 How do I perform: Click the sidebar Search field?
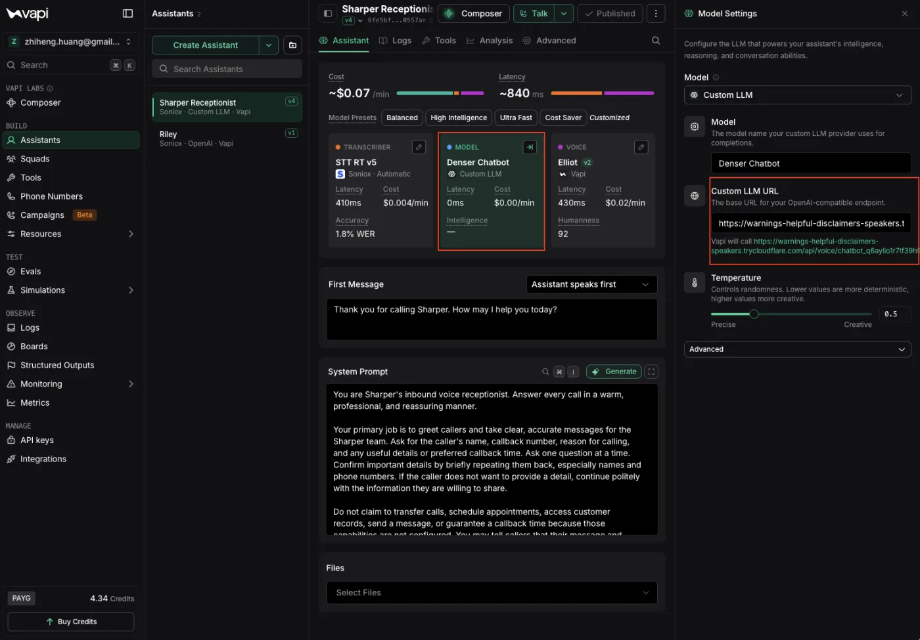[x=71, y=65]
